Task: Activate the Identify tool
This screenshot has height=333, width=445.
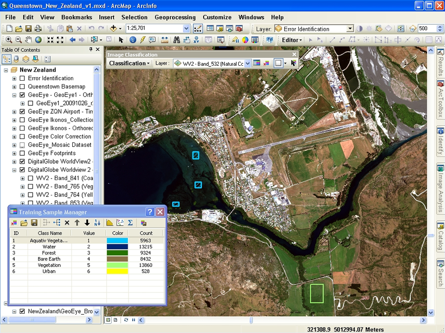Action: click(133, 40)
